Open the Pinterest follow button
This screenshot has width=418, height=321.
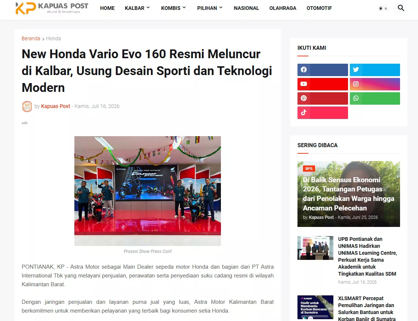coord(322,98)
